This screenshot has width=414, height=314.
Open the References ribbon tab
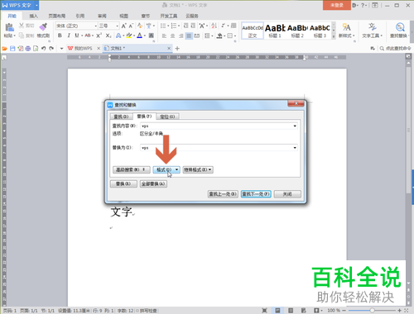79,16
